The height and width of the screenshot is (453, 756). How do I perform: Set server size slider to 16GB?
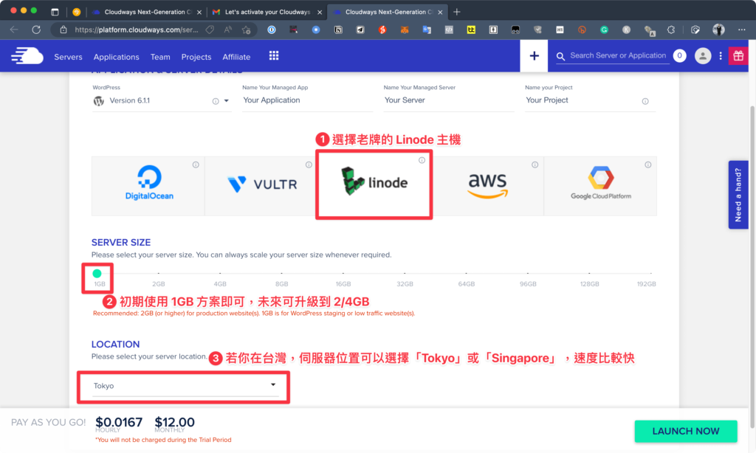343,274
